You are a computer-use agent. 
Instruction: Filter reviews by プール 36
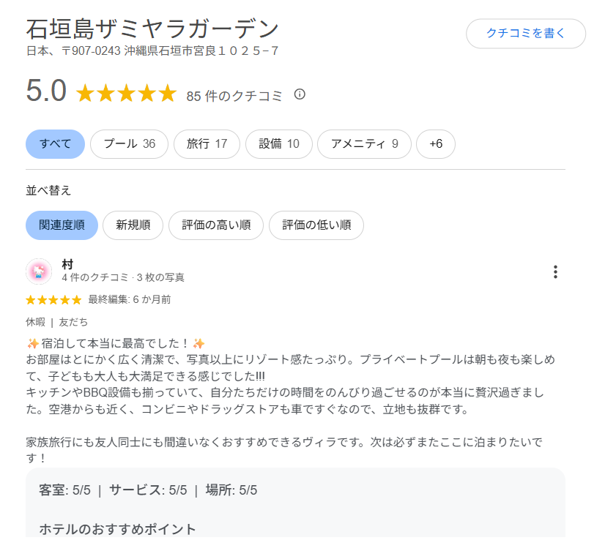click(x=129, y=144)
